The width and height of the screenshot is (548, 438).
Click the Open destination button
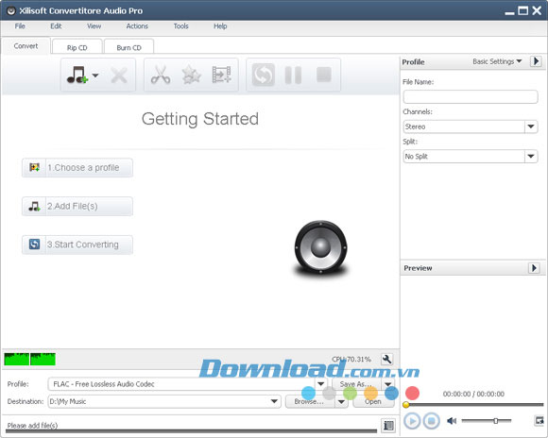tap(373, 402)
